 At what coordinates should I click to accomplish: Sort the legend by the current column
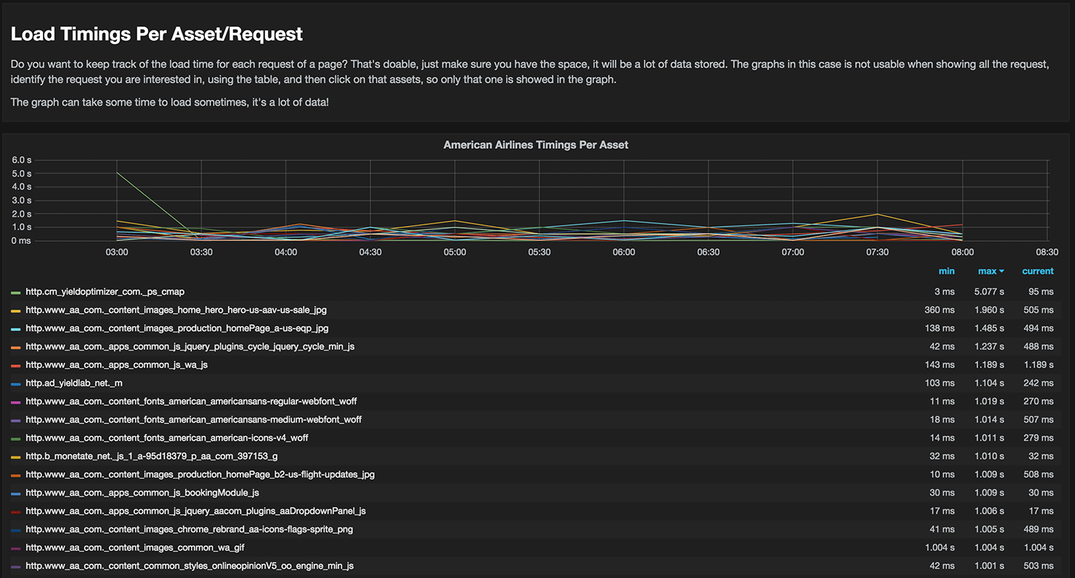tap(1037, 271)
